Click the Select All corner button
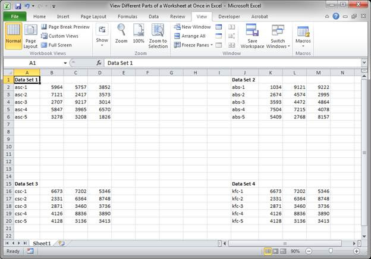 [x=9, y=73]
